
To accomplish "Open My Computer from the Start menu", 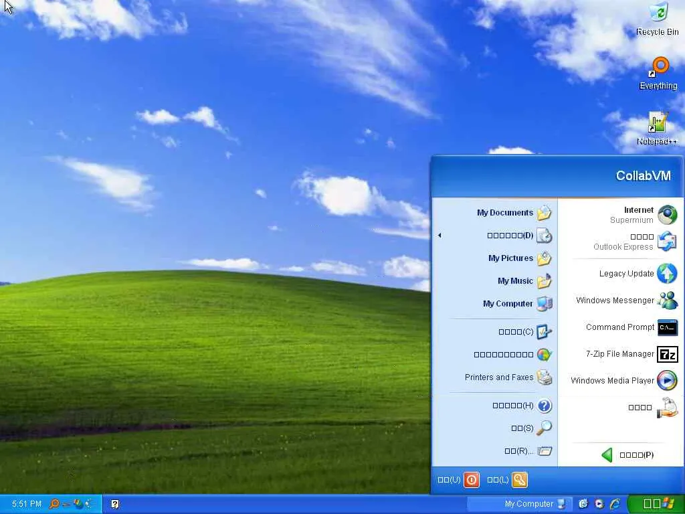I will 494,304.
